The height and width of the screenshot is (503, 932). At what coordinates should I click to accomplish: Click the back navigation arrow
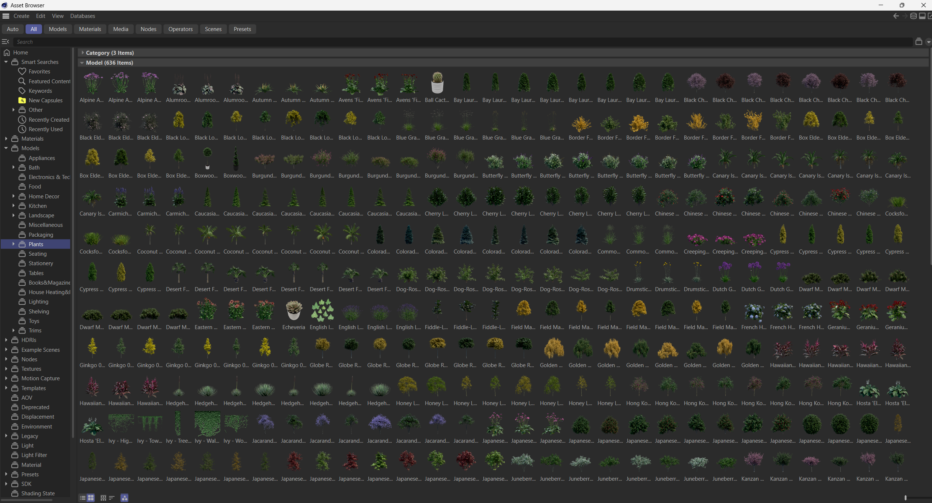895,16
